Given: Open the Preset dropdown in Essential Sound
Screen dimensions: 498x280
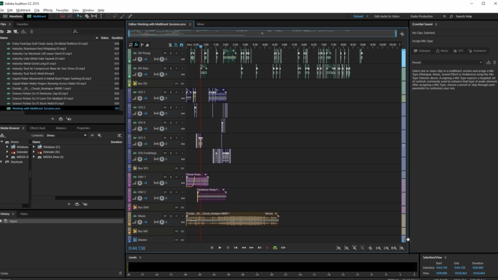Looking at the screenshot, I should point(480,62).
